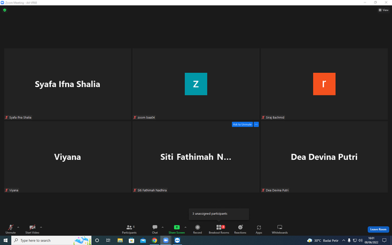Click the teal Z avatar
Viewport: 392px width, 245px height.
(x=196, y=84)
